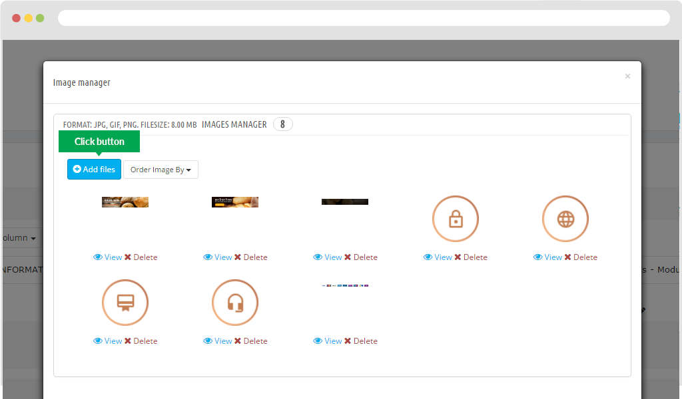
Task: Delete the payment logos strip image
Action: (x=361, y=341)
